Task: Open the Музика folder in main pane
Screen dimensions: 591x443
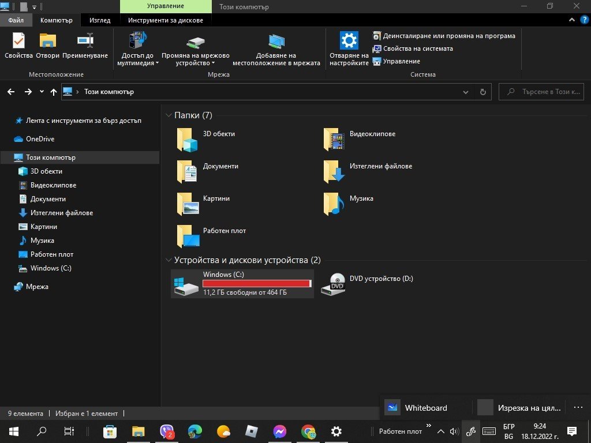Action: [x=334, y=203]
